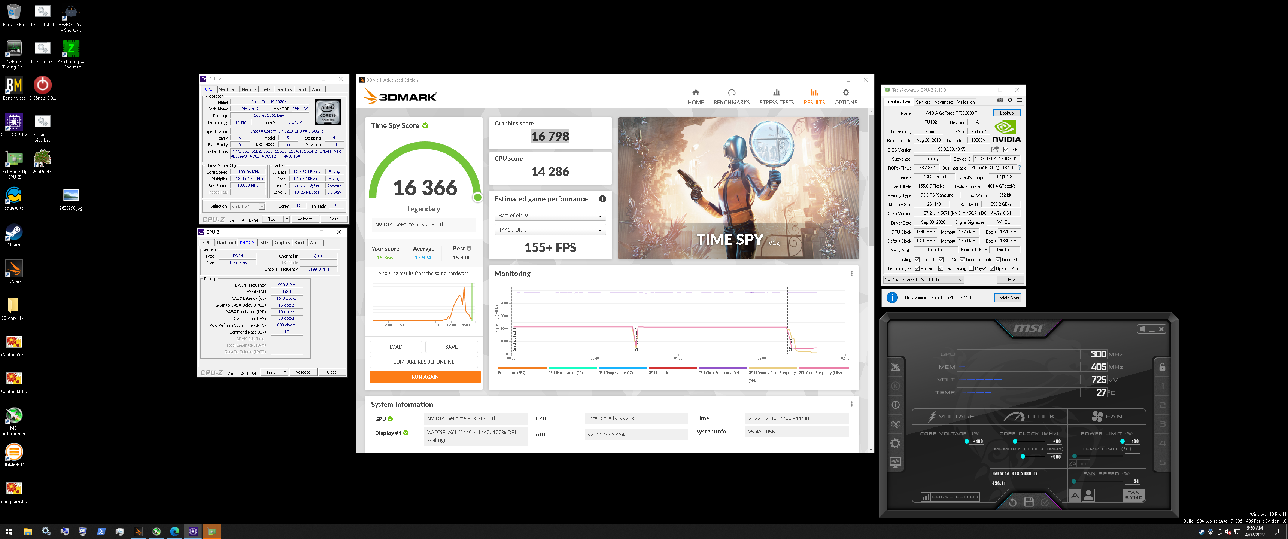Click Afterburner reset settings icon

[1012, 502]
